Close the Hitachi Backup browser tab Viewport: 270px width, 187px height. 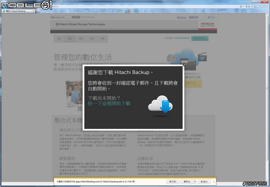coord(33,11)
